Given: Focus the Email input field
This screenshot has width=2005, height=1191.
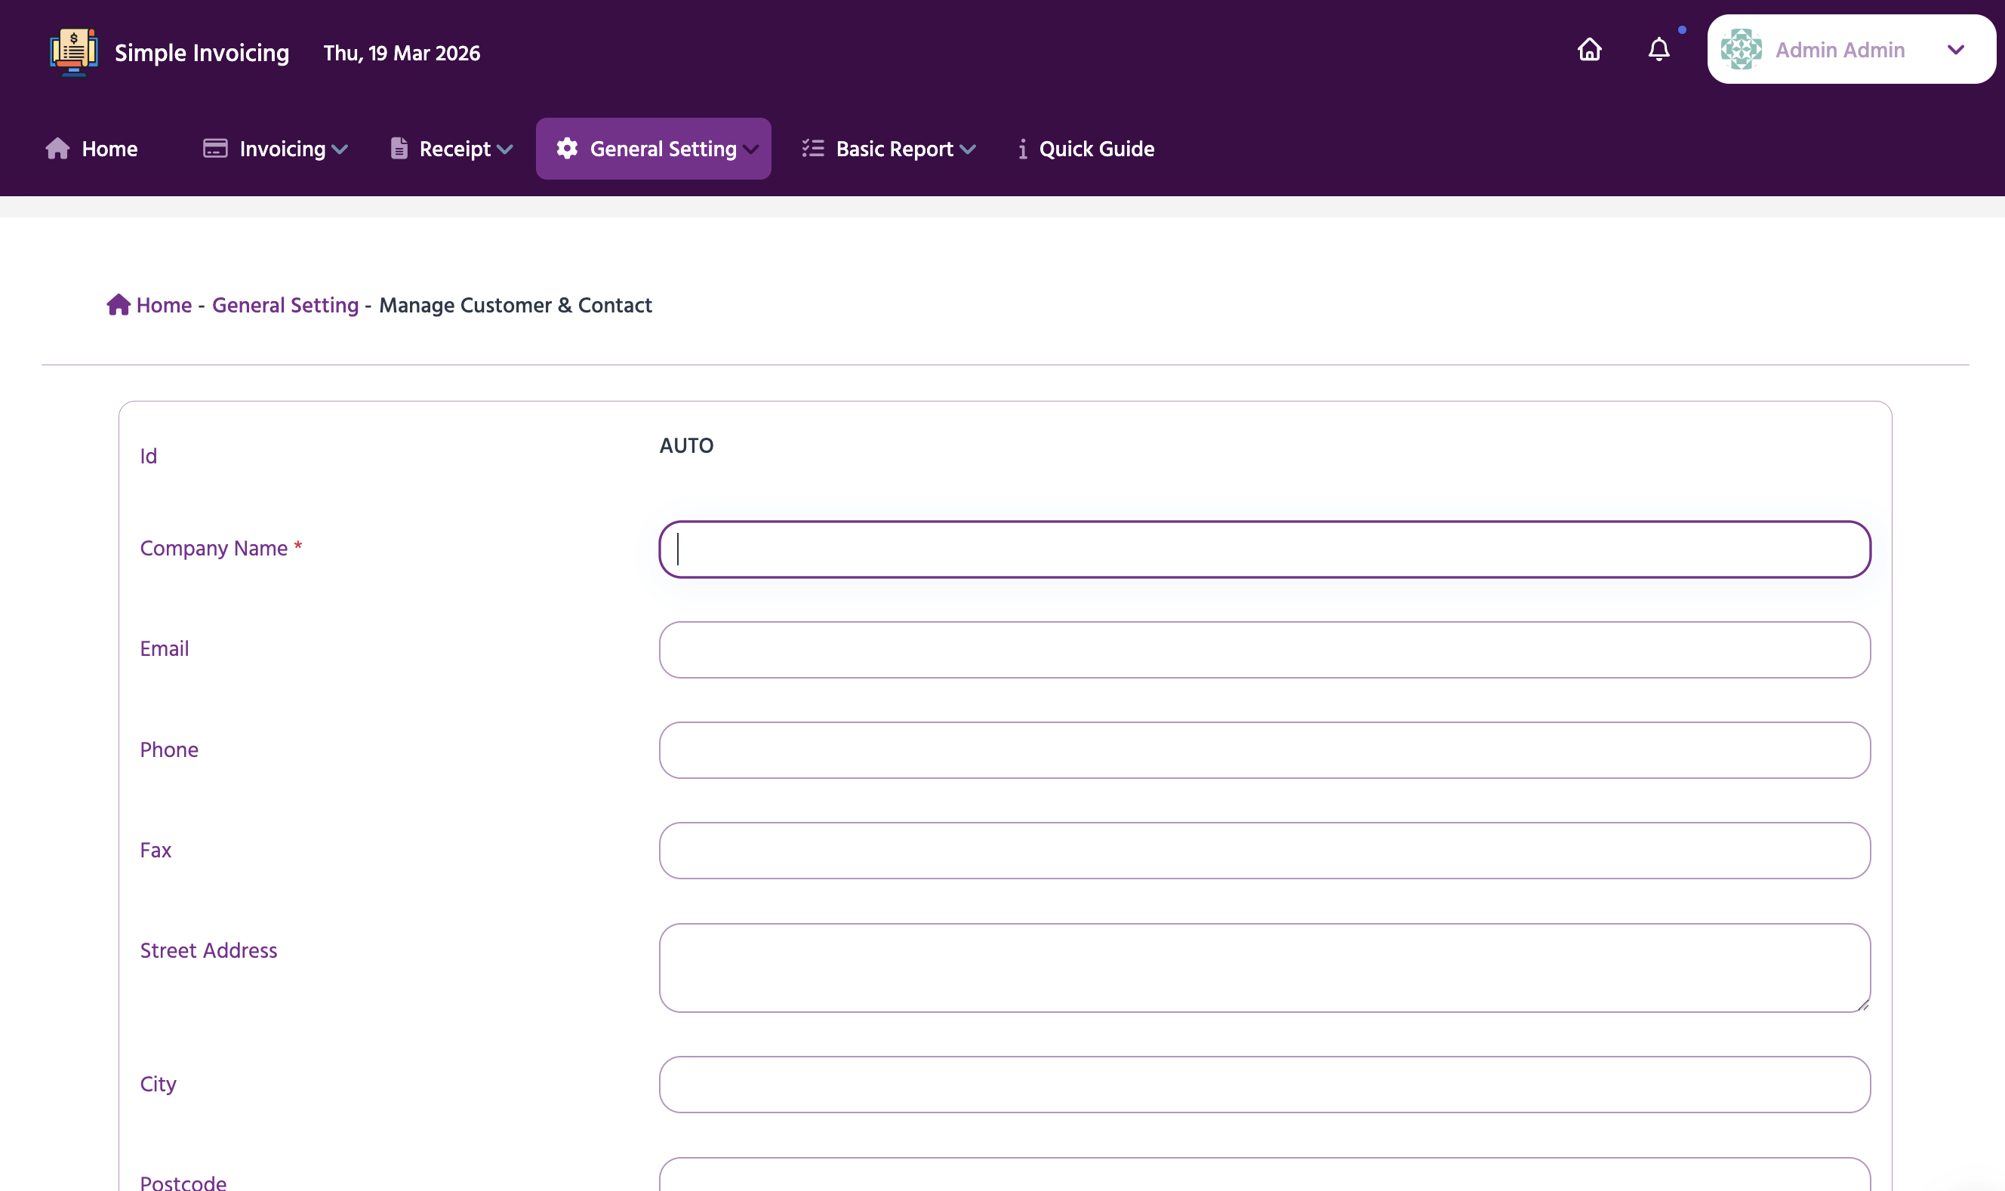Looking at the screenshot, I should (1264, 649).
